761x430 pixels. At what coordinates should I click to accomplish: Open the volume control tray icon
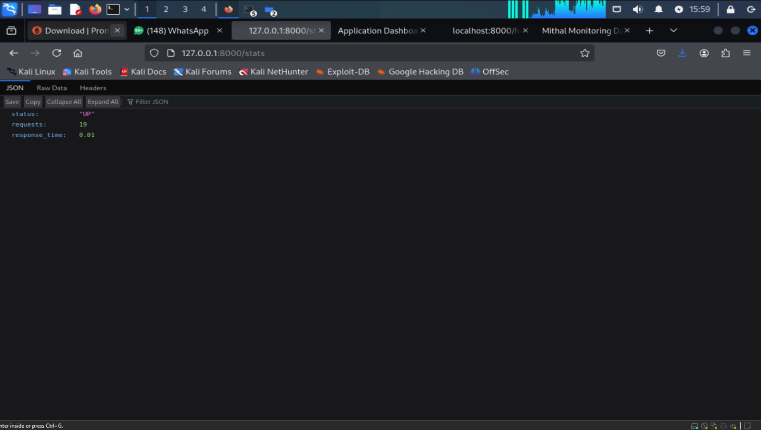tap(638, 9)
